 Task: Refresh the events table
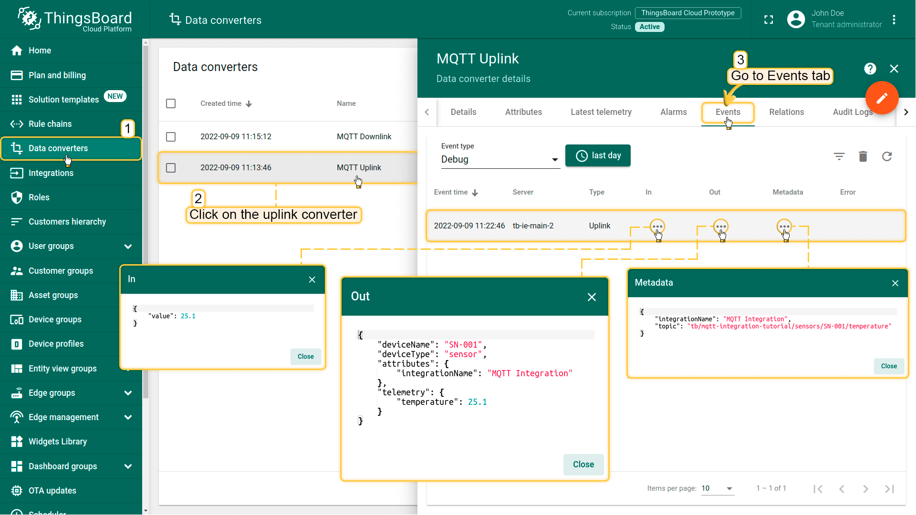coord(887,156)
